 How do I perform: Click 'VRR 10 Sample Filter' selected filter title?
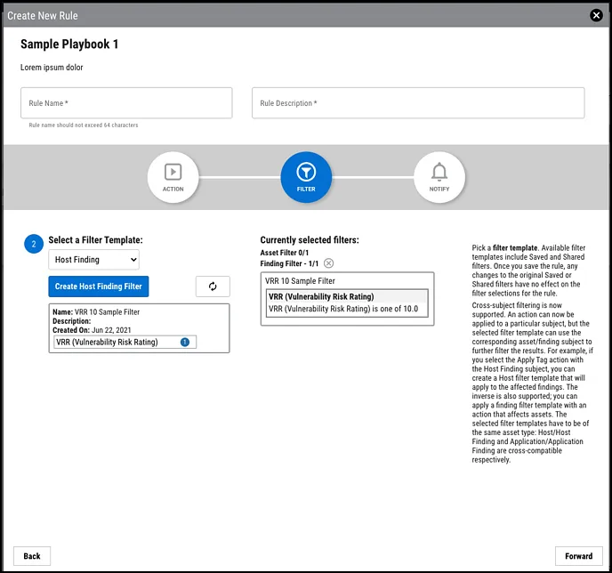300,281
